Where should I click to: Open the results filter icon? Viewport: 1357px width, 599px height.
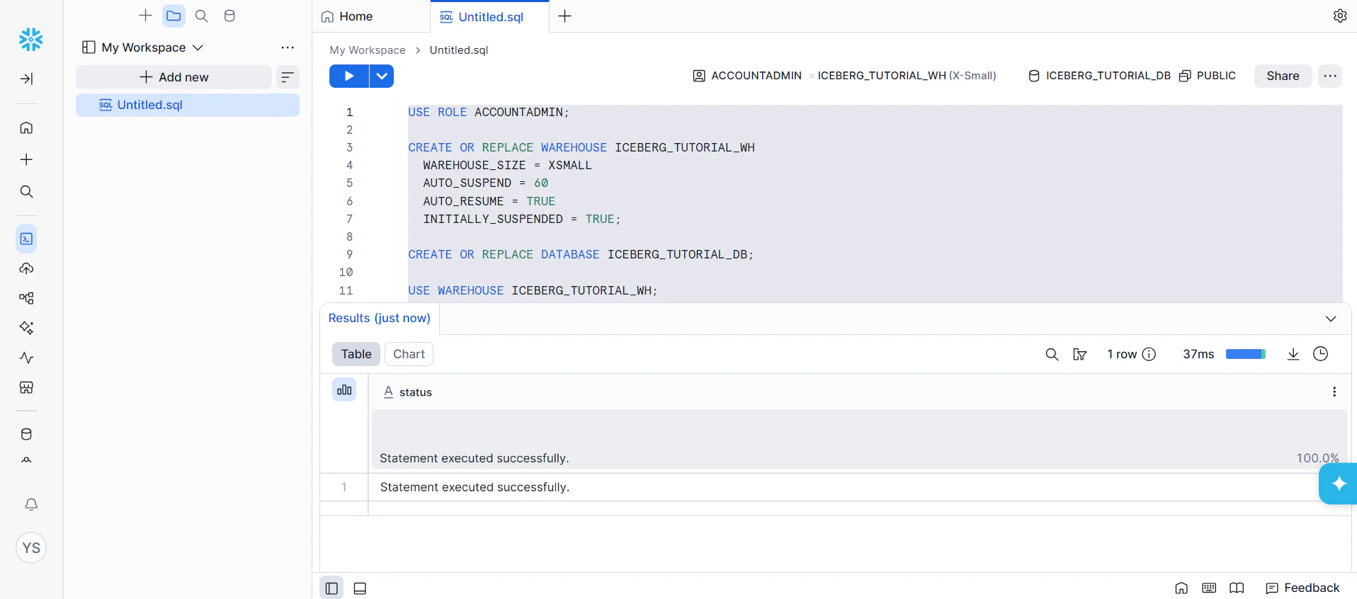(1080, 354)
